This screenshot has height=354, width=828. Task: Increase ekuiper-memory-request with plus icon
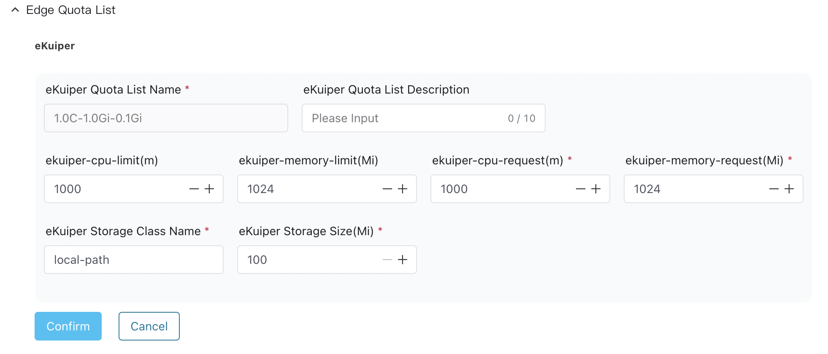pos(789,189)
